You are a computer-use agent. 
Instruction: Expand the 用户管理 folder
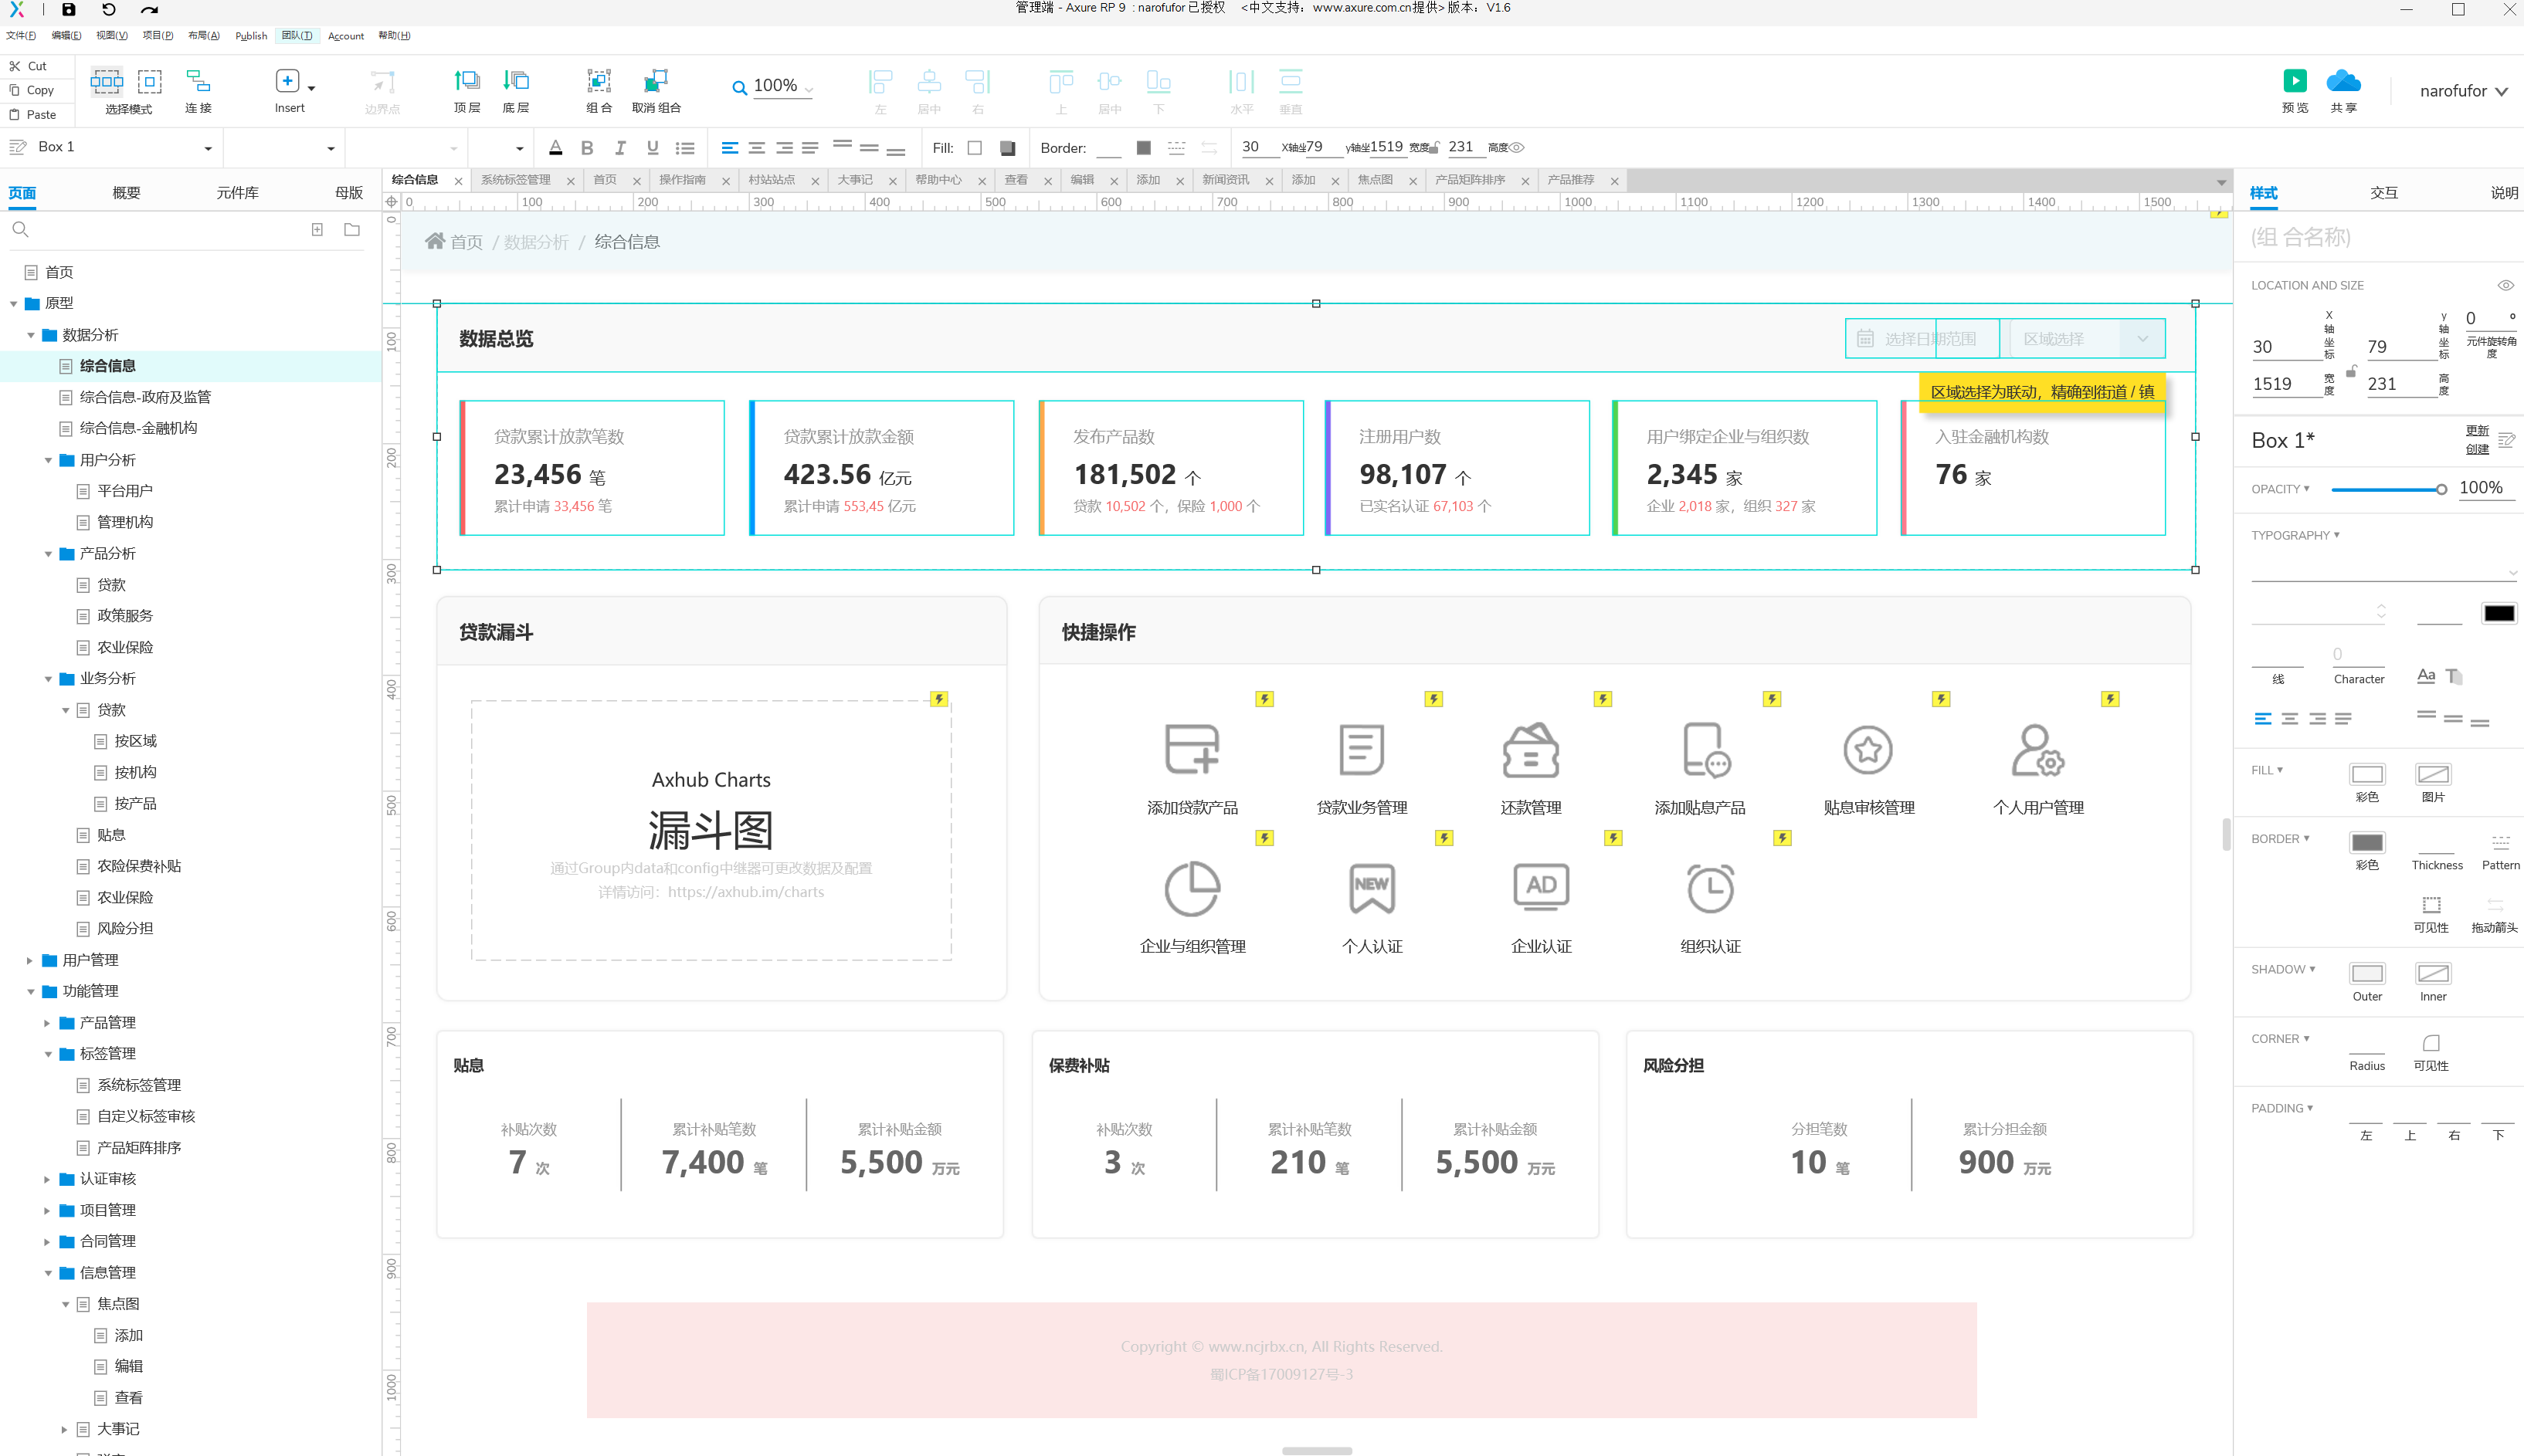[x=30, y=960]
